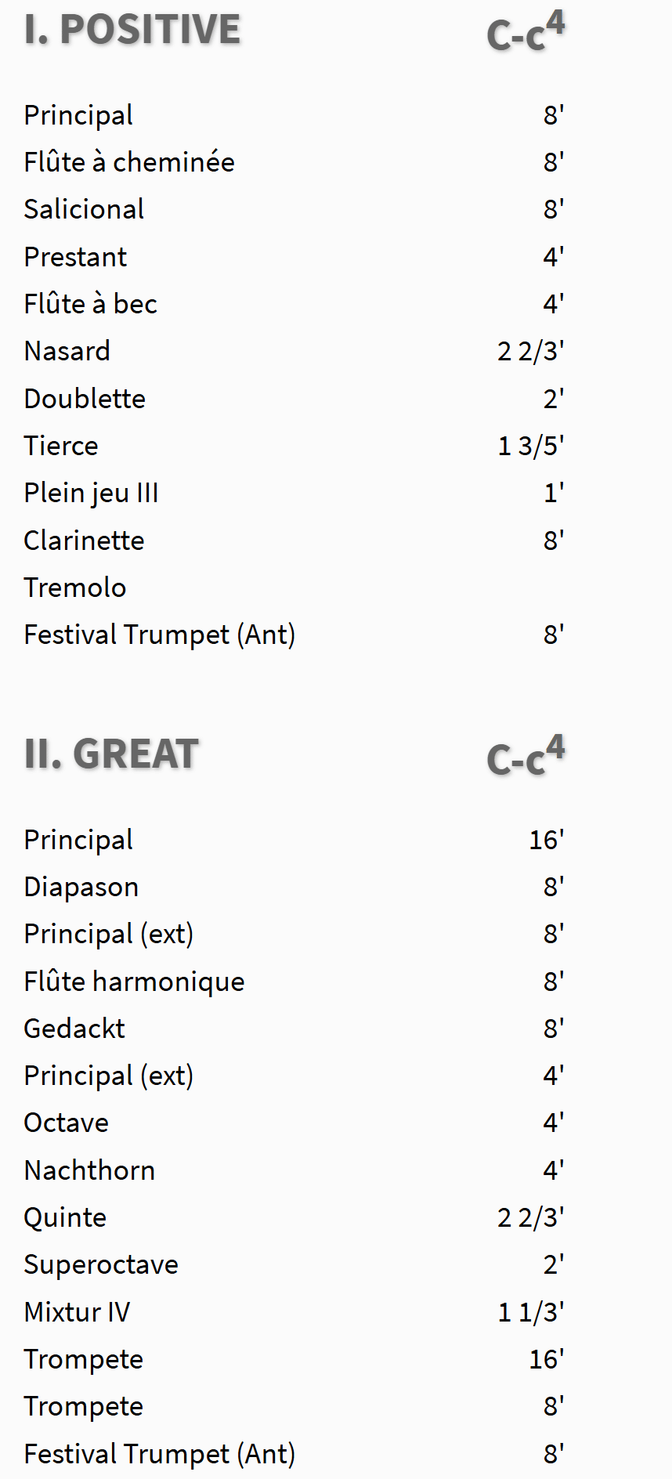The image size is (672, 1479).
Task: Click the I. POSITIVE section heading
Action: point(132,30)
